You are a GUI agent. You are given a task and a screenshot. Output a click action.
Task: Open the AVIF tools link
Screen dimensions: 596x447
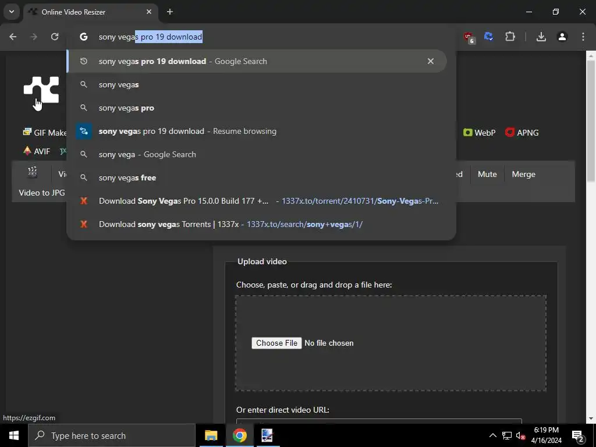[37, 151]
